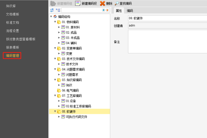Expand the 可执行代码文件 node
Viewport: 207px width, 138px height.
59,117
